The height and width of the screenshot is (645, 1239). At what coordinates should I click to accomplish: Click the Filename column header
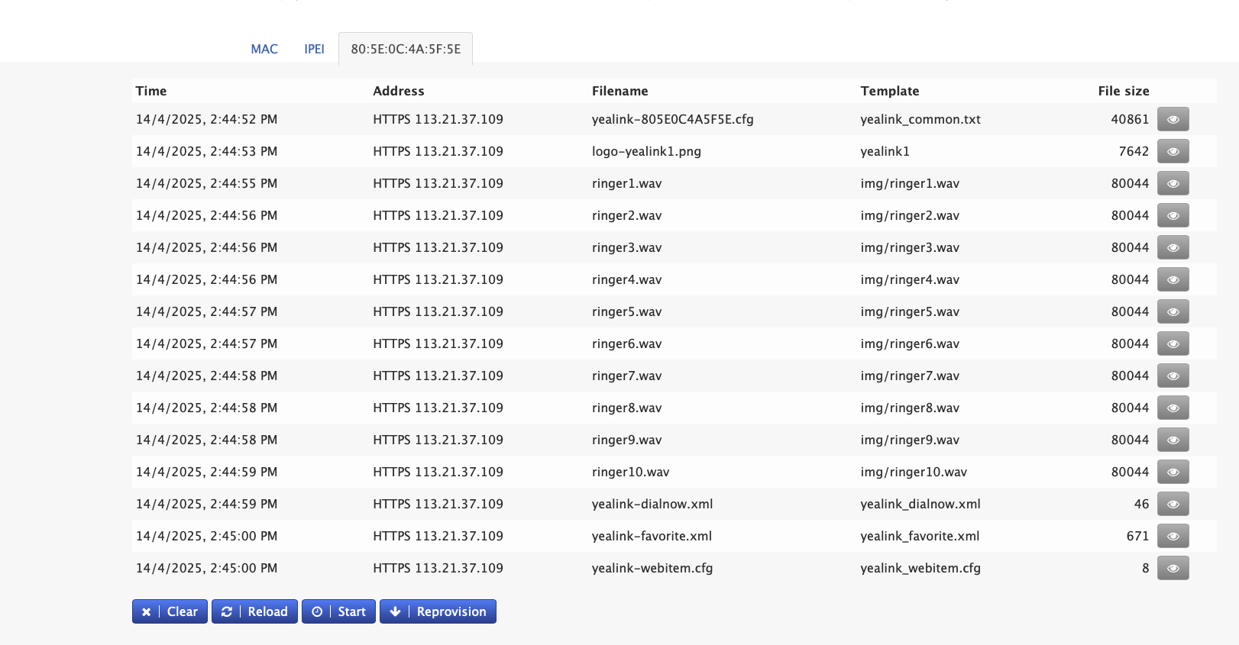[619, 91]
